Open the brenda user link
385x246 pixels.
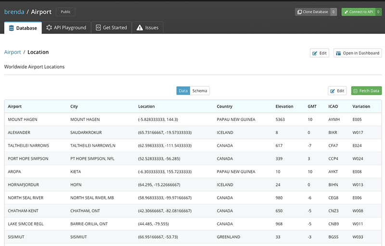14,12
